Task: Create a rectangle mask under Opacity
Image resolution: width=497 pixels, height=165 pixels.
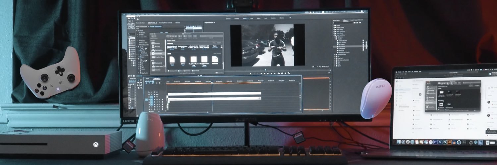Action: [143, 49]
